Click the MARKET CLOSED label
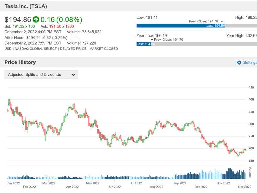The width and height of the screenshot is (257, 193). point(103,49)
